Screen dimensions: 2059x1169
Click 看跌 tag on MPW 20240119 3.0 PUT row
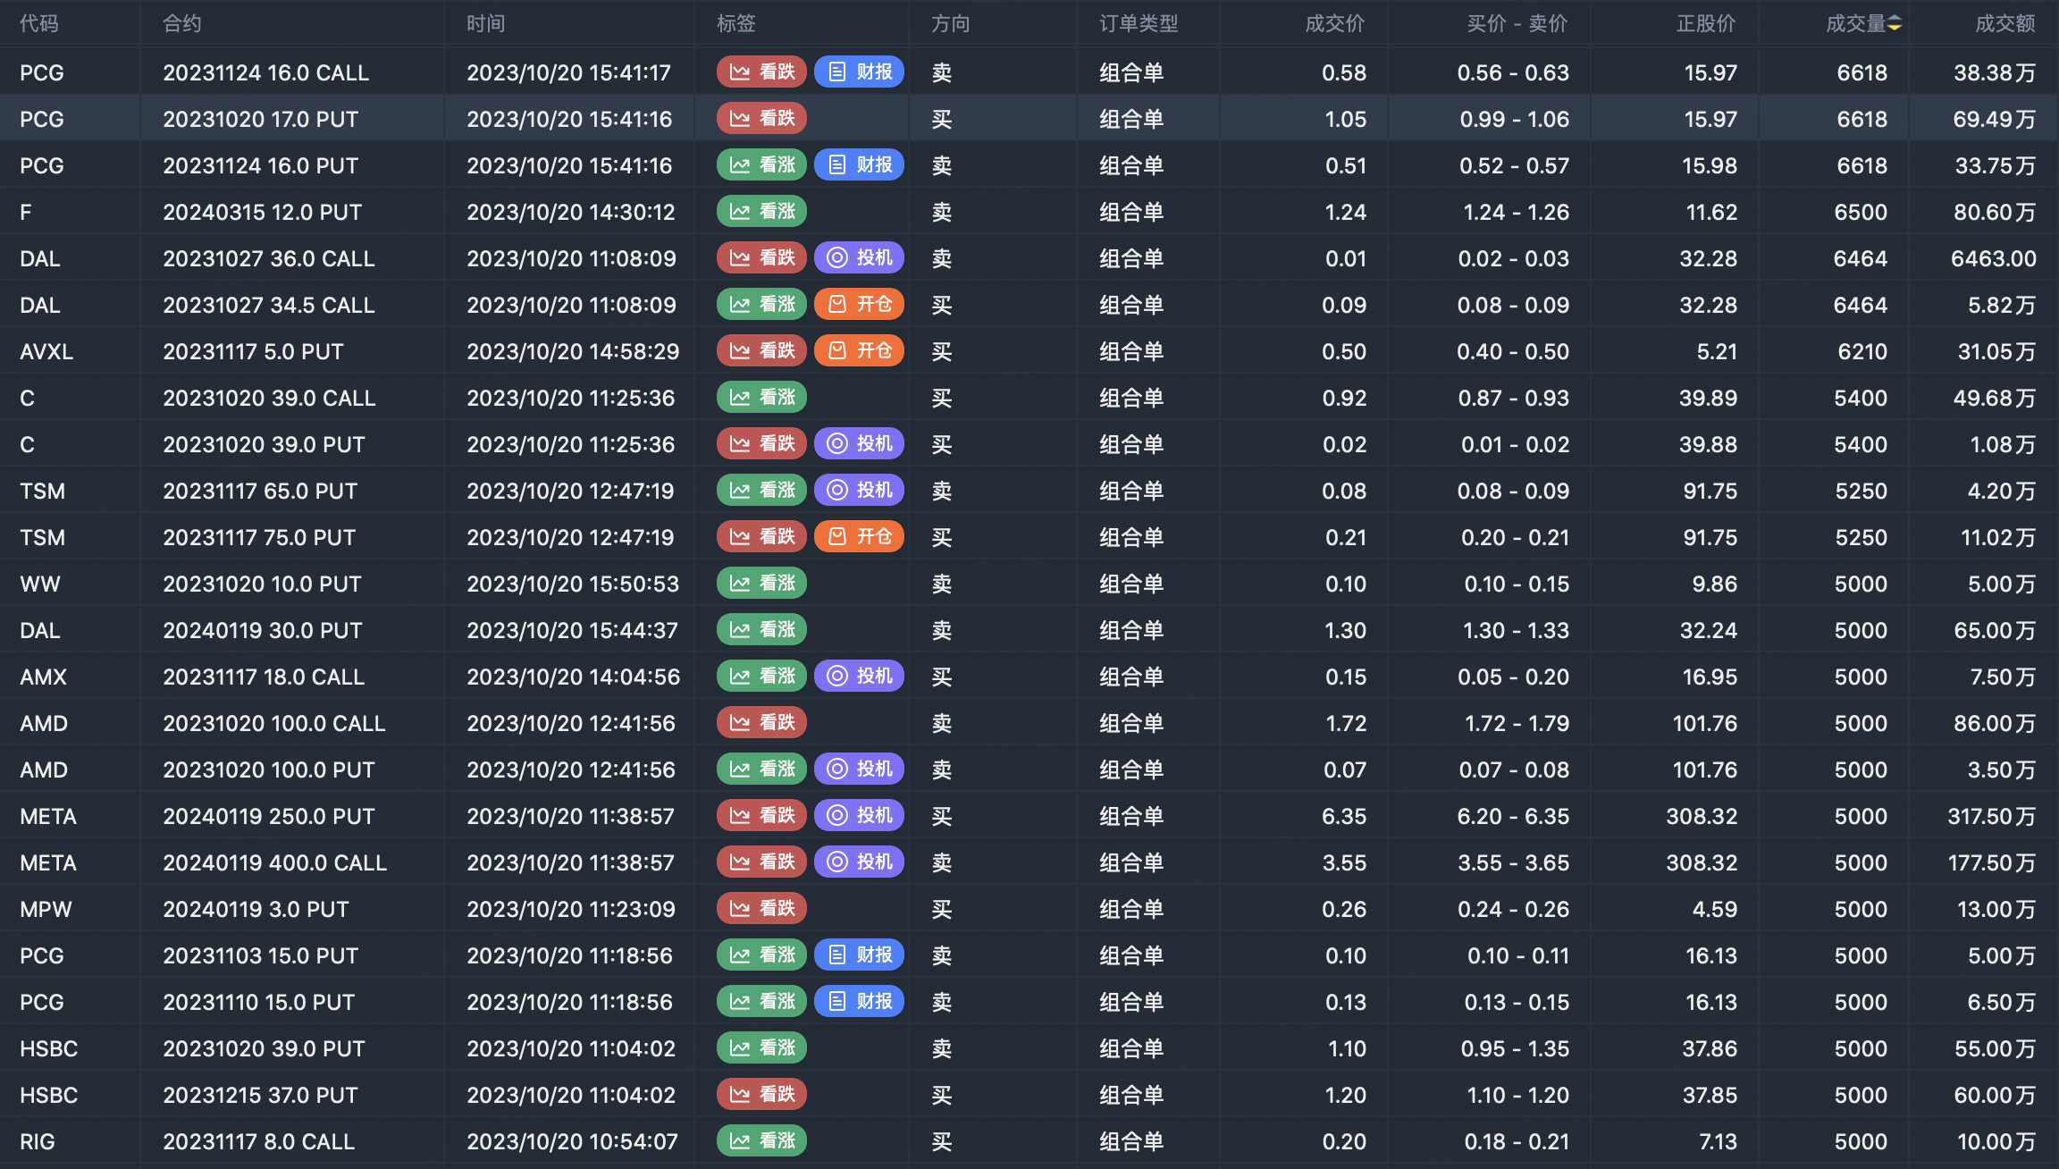point(761,909)
